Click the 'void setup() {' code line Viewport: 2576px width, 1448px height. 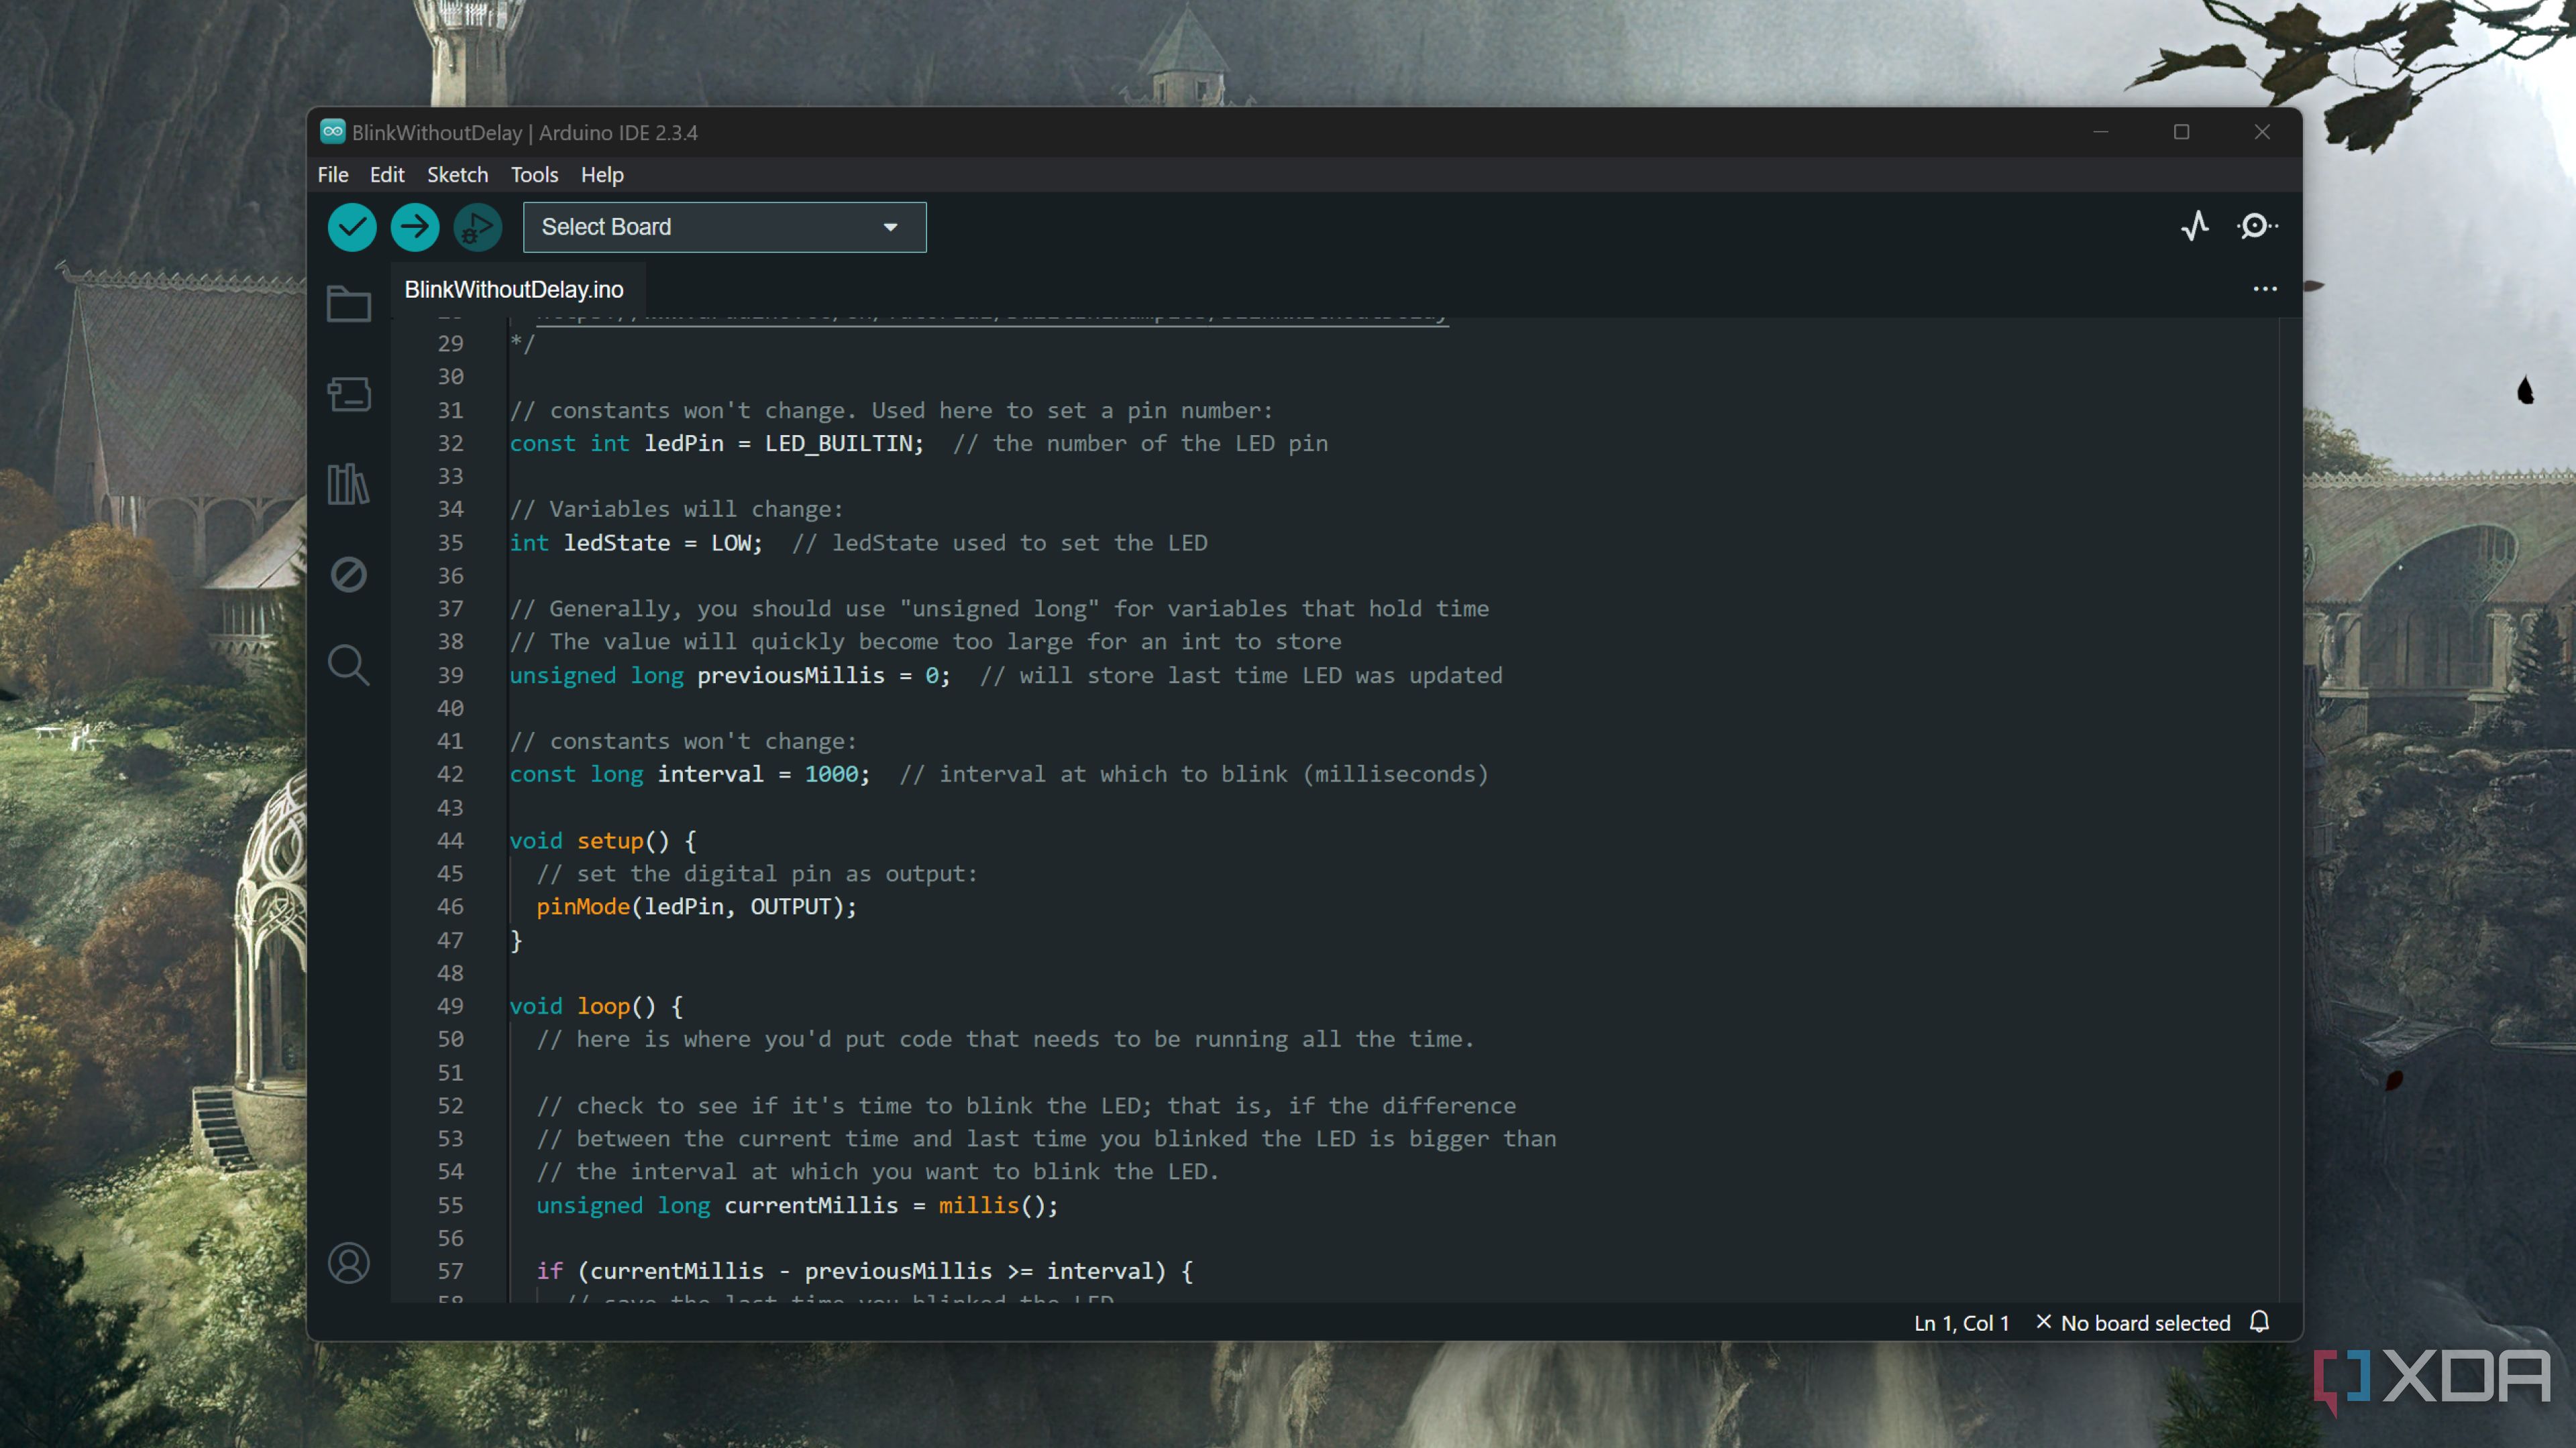coord(603,841)
